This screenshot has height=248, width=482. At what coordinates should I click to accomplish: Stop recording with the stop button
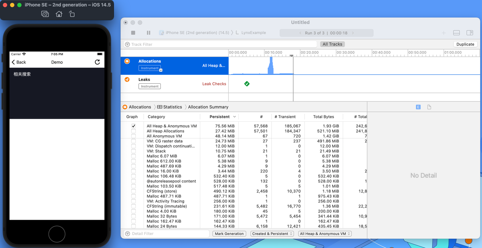(133, 33)
